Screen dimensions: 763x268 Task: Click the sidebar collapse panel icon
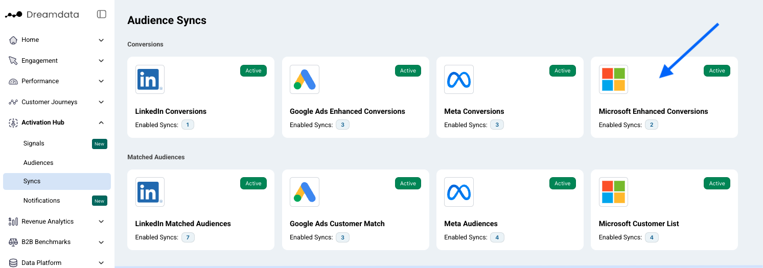pos(101,14)
